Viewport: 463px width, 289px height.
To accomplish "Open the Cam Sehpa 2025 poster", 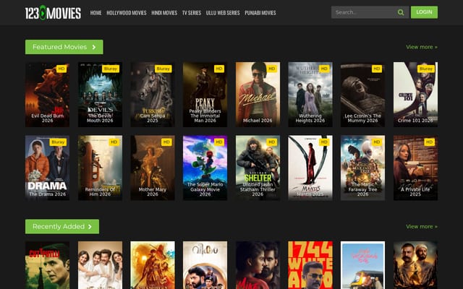I will click(x=153, y=95).
